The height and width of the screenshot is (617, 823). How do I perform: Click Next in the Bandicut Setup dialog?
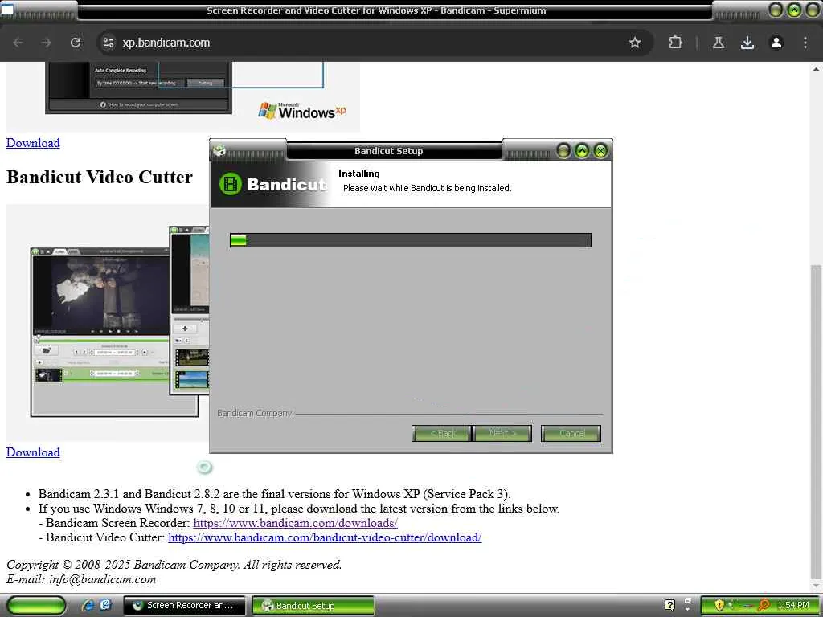coord(502,433)
